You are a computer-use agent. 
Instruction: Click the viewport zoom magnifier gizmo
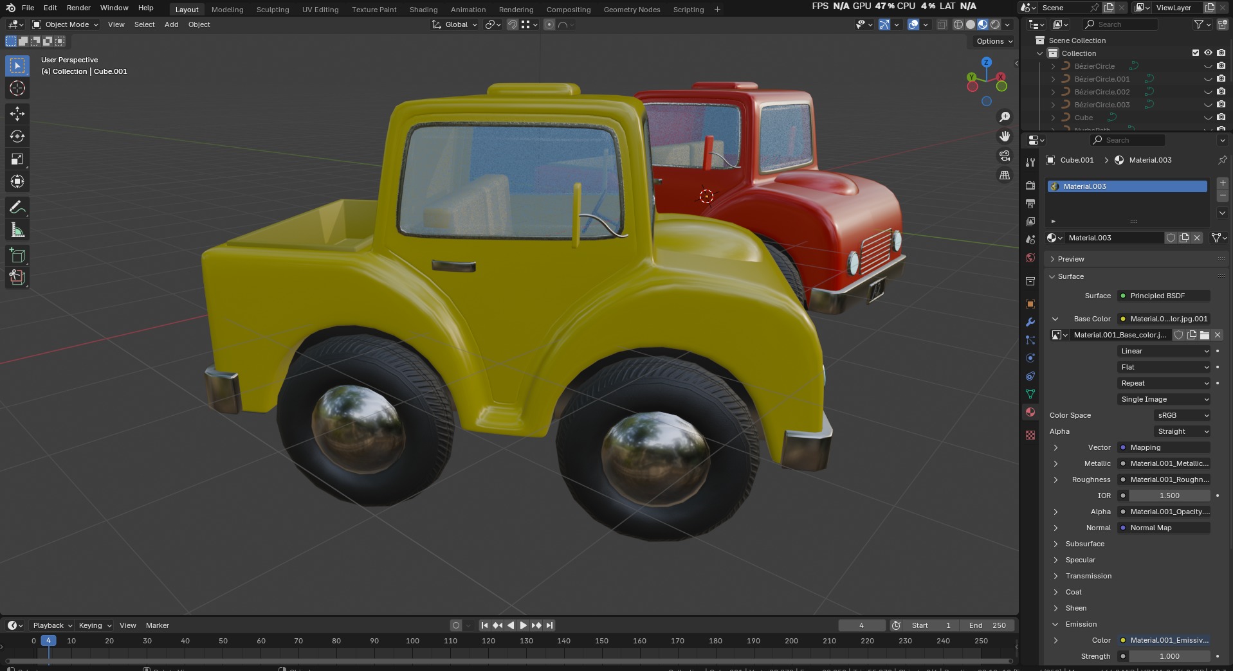(1004, 117)
